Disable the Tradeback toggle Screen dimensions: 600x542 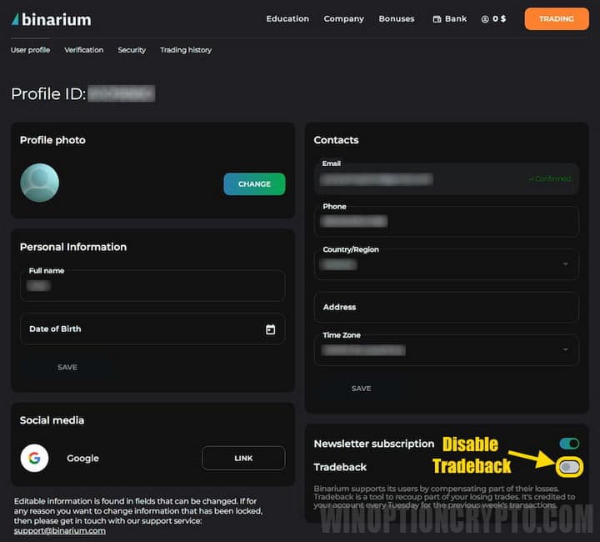click(x=569, y=467)
